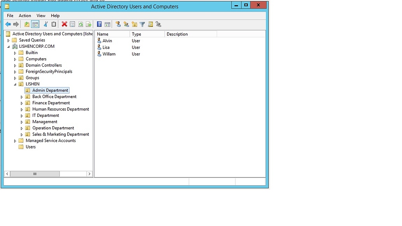
Task: Navigate back with the back arrow
Action: (x=8, y=24)
